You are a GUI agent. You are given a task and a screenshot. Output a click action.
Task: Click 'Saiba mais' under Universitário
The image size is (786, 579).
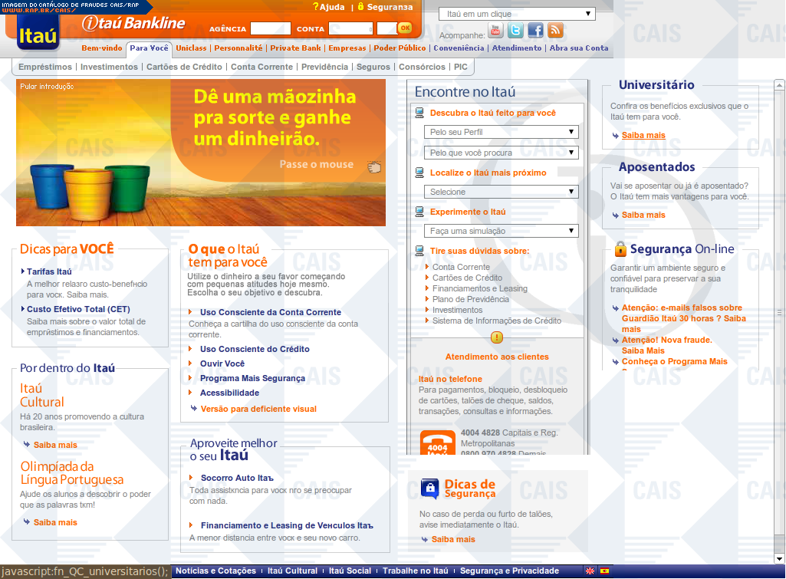643,136
